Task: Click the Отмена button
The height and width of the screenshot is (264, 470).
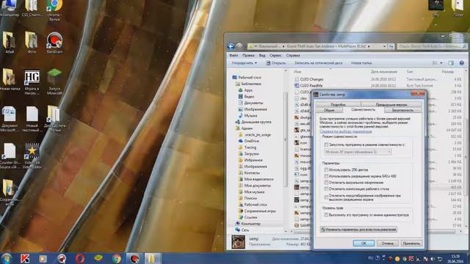Action: tap(387, 243)
